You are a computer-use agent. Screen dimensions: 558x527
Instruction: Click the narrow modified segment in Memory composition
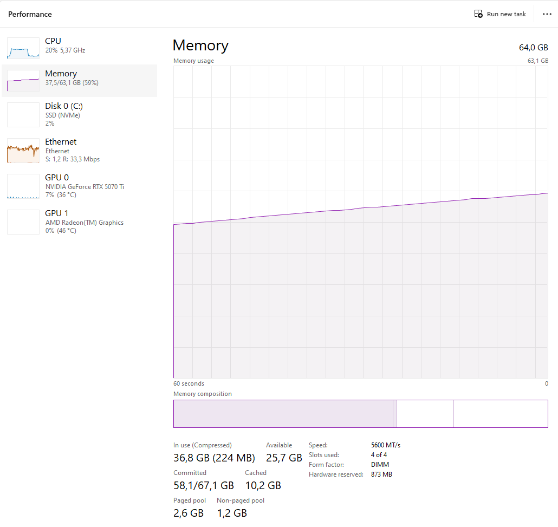(x=395, y=414)
